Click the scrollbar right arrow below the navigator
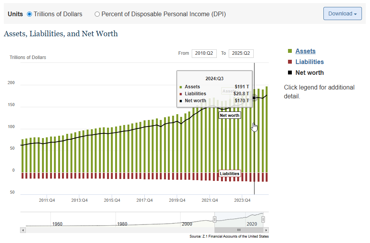The image size is (370, 243). (x=266, y=230)
